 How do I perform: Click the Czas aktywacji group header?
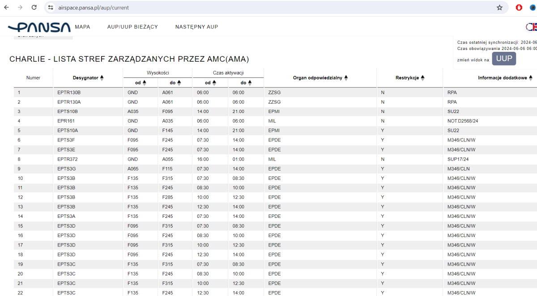(228, 73)
